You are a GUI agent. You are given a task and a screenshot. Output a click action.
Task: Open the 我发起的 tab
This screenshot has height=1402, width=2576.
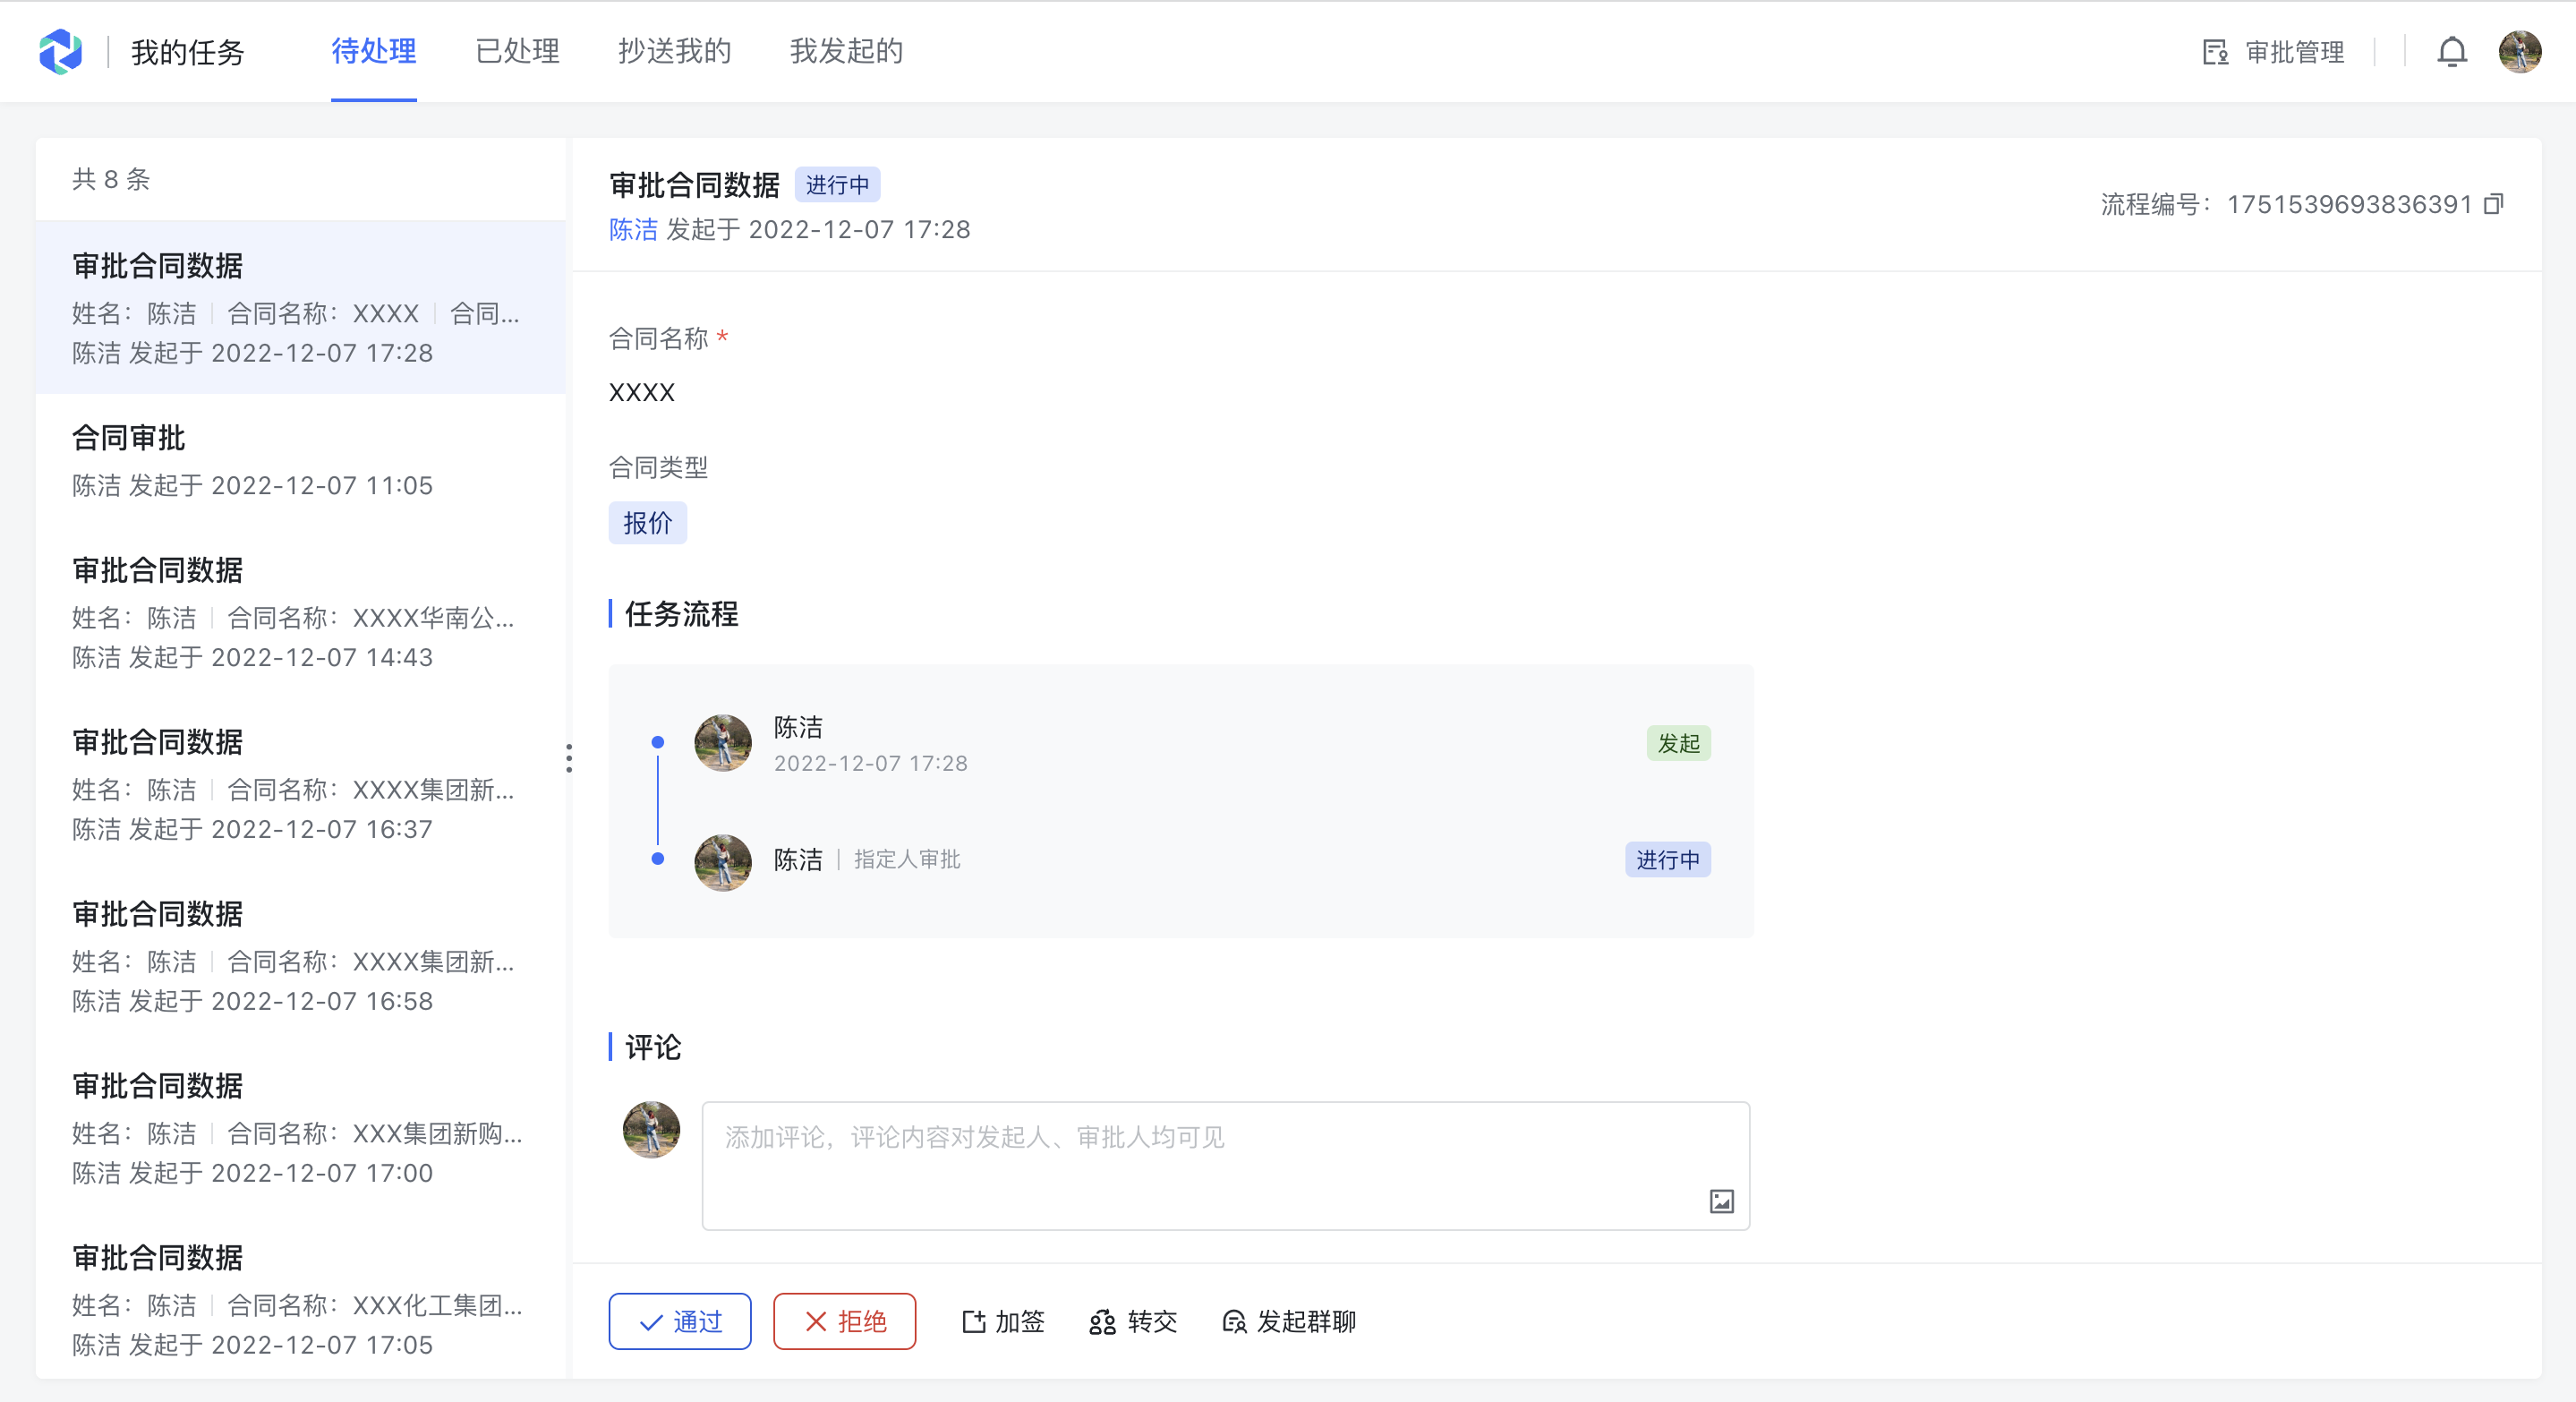(846, 52)
